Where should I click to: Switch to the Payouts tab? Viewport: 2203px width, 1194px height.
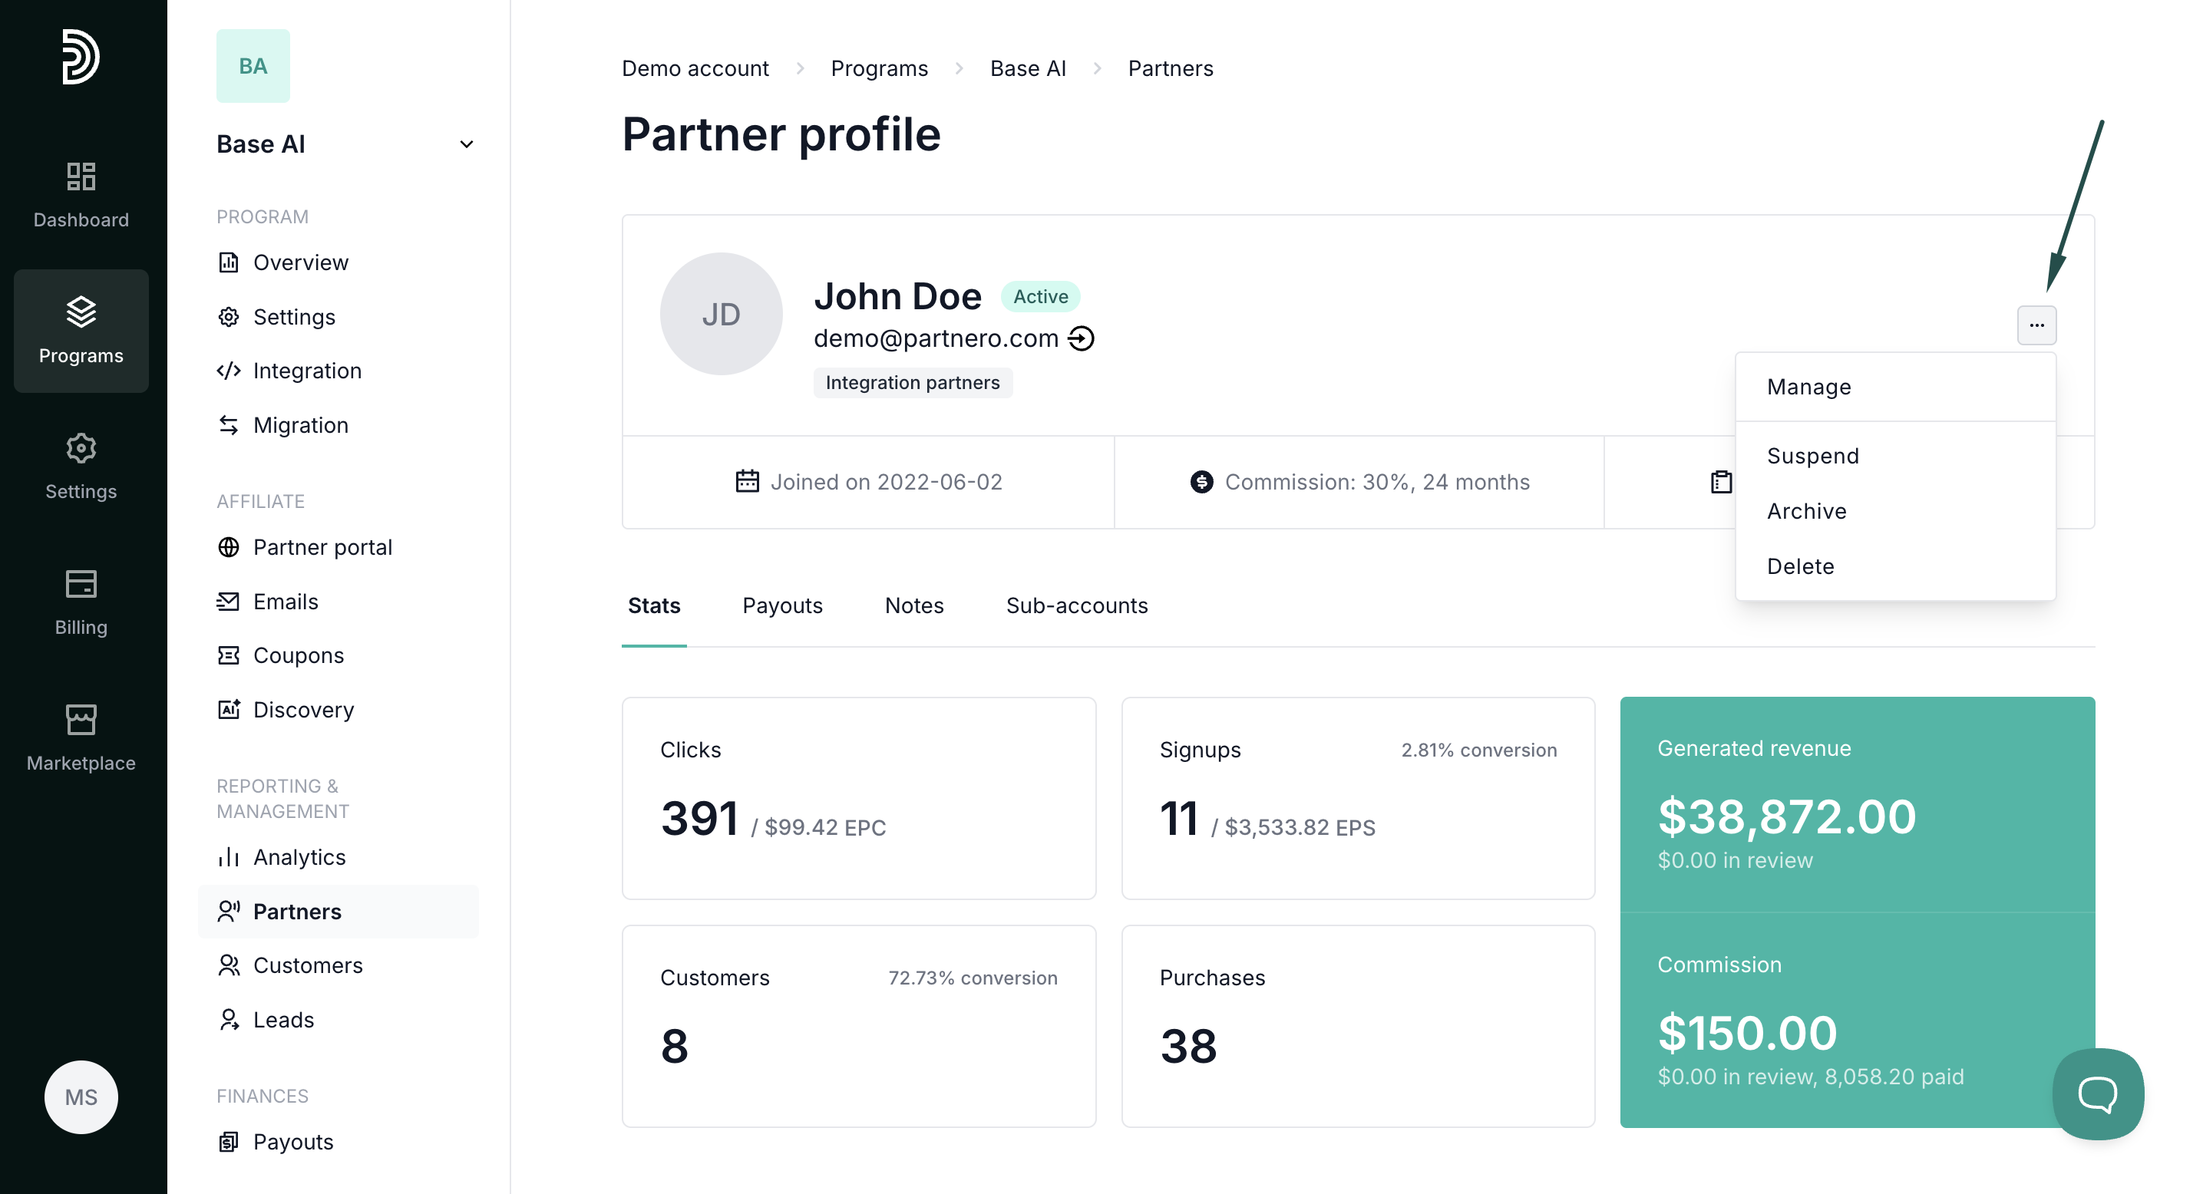click(781, 605)
